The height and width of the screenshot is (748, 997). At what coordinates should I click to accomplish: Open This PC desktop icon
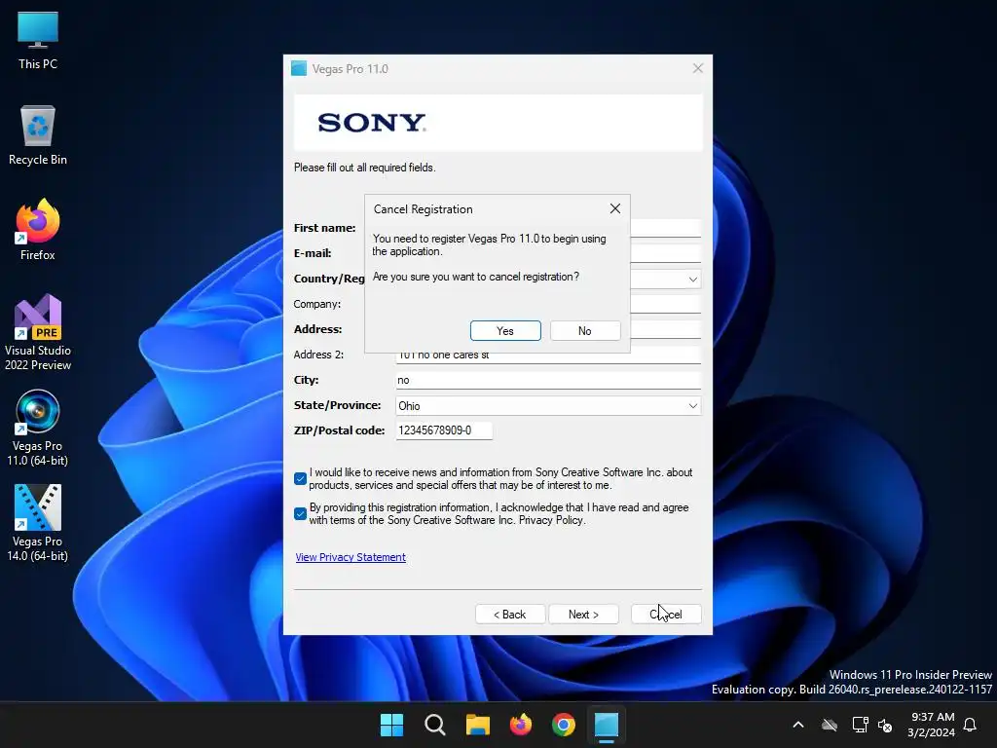[38, 39]
